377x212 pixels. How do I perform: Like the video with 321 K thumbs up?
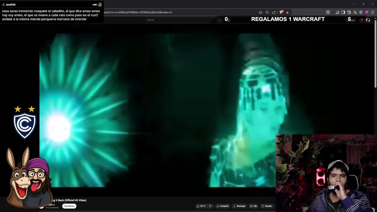[201, 206]
